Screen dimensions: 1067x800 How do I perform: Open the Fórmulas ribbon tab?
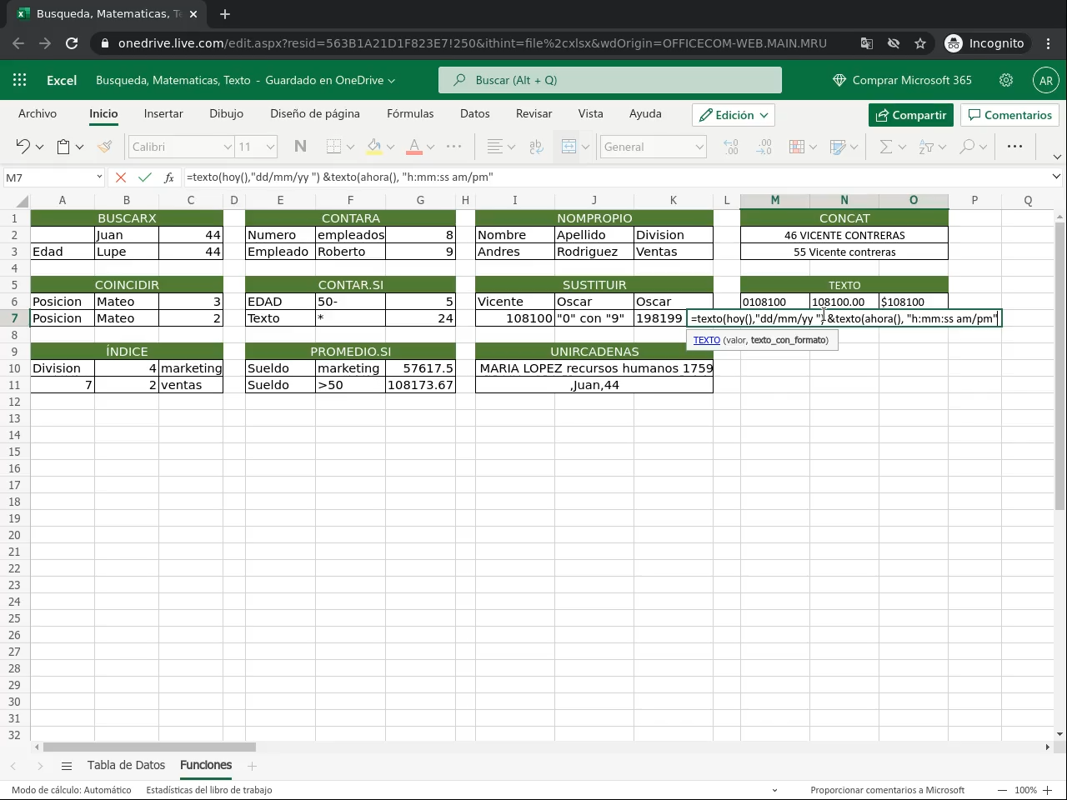tap(410, 113)
